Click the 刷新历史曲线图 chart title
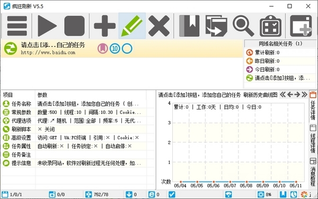This screenshot has width=318, height=199. [260, 95]
